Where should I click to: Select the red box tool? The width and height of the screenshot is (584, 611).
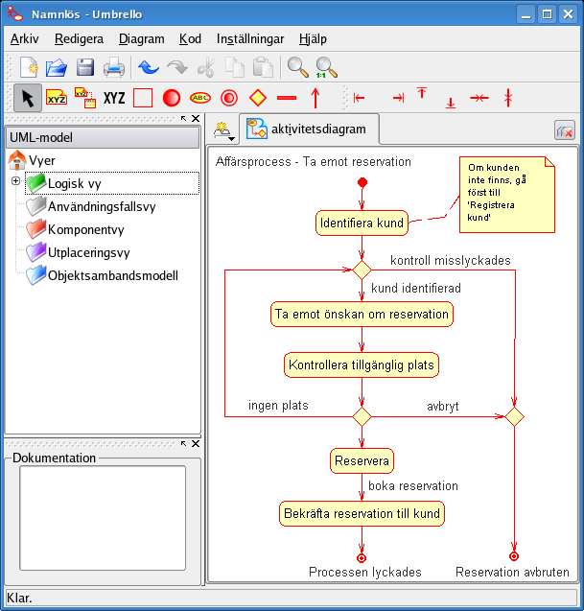tap(143, 98)
